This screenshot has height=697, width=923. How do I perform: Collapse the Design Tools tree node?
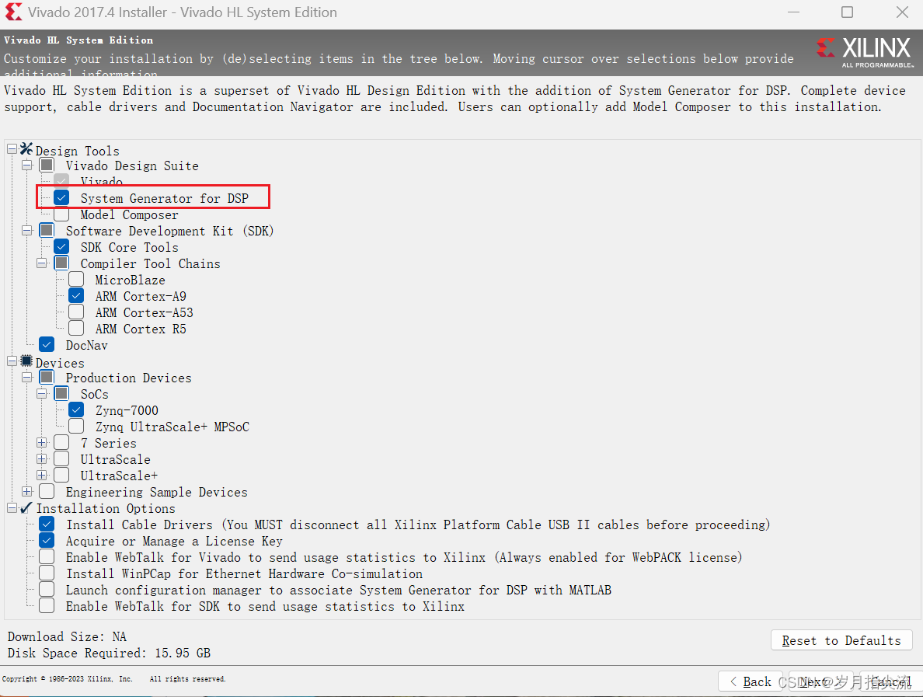pos(12,149)
